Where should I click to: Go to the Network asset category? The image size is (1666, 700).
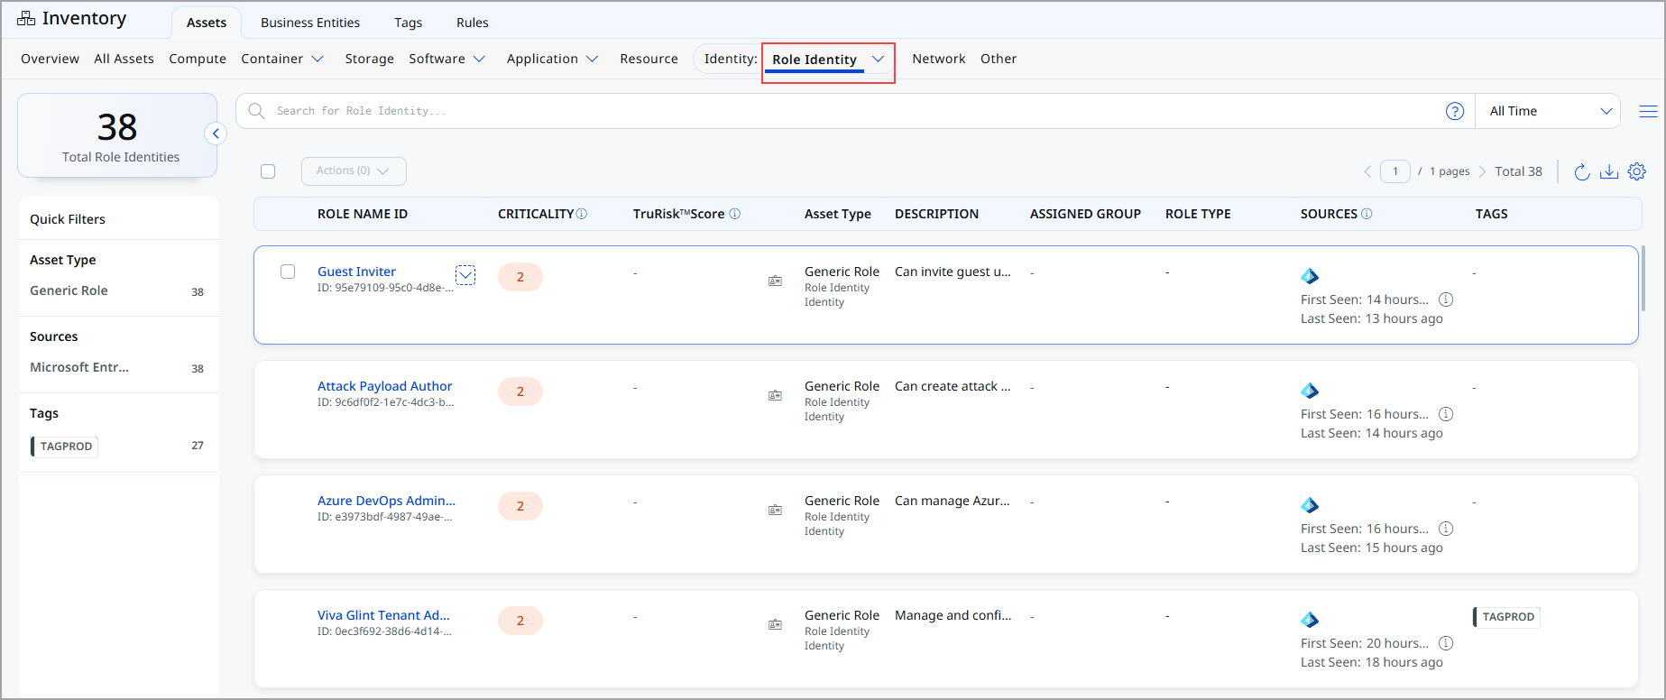tap(938, 59)
